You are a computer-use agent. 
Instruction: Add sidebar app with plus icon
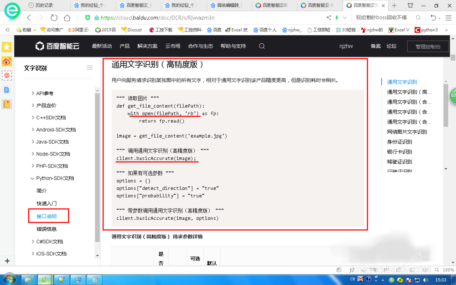[7, 261]
